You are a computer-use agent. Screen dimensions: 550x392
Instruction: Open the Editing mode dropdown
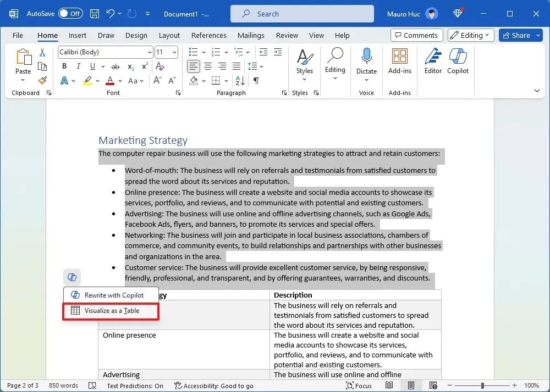[470, 35]
